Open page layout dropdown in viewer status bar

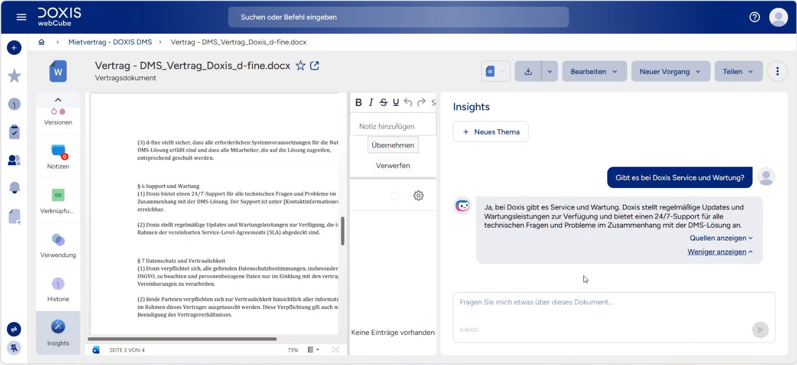pos(313,350)
